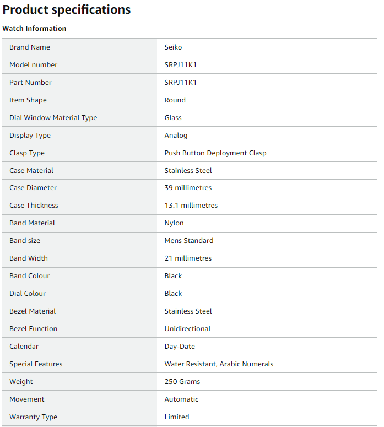384x427 pixels.
Task: Click the Limited warranty type value
Action: coord(177,417)
